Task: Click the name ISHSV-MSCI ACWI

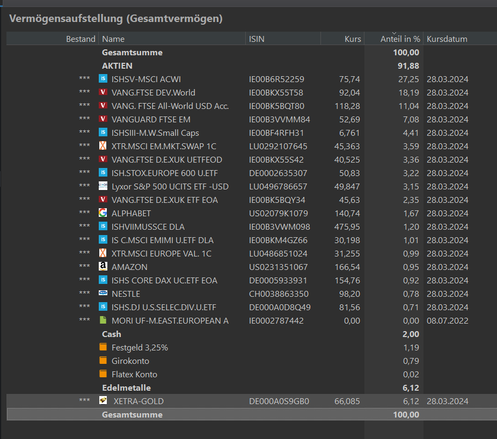Action: [146, 79]
